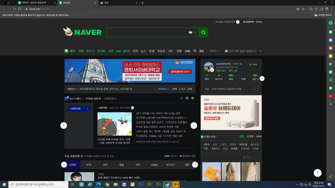The image size is (335, 188).
Task: Select the MEN shopping tab
Action: click(259, 136)
